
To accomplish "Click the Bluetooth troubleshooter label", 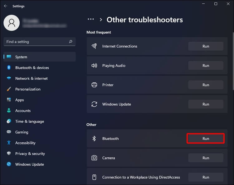I will [x=110, y=138].
